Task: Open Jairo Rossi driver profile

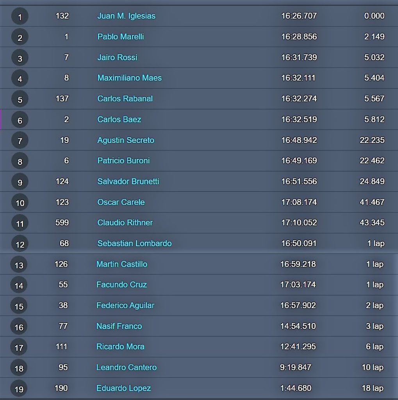Action: point(117,57)
